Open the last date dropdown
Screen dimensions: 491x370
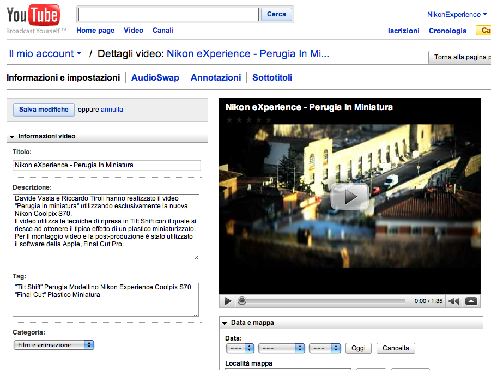tap(325, 348)
